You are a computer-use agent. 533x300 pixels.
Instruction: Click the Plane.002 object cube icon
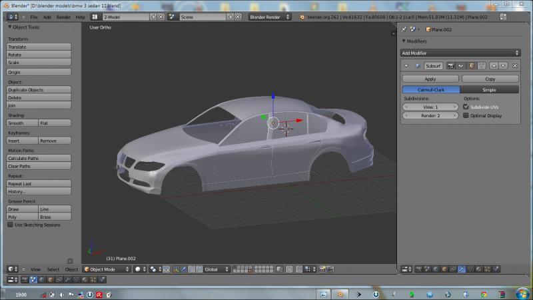coord(428,29)
